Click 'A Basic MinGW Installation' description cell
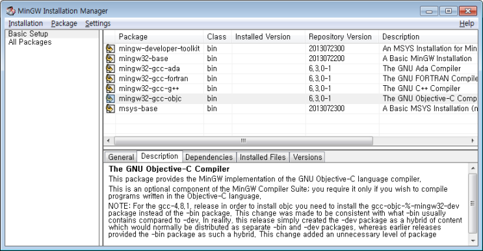Screen dimensions: 483x251 tap(427, 59)
